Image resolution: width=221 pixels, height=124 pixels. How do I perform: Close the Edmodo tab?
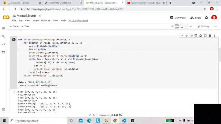(x=40, y=3)
